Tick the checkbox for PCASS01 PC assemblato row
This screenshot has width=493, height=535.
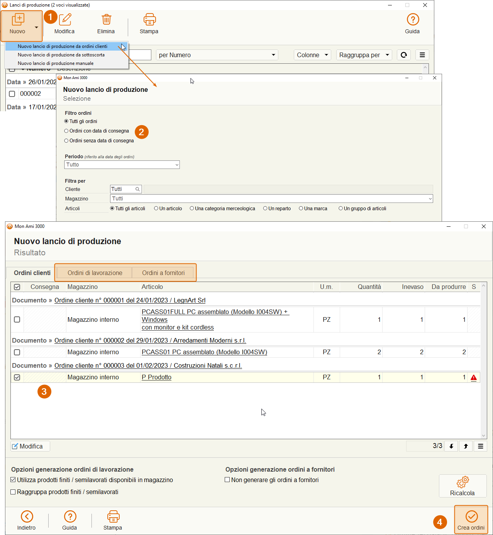[17, 352]
